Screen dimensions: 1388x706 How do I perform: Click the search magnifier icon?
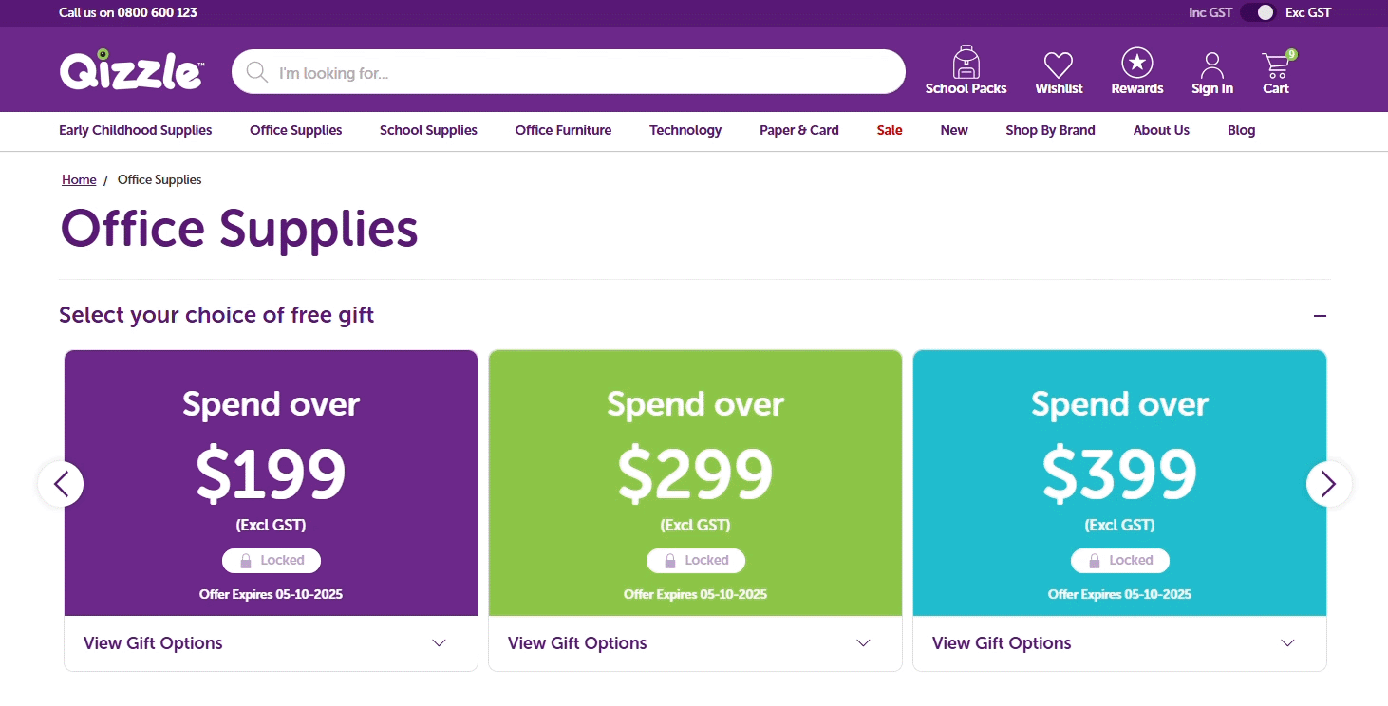[256, 72]
